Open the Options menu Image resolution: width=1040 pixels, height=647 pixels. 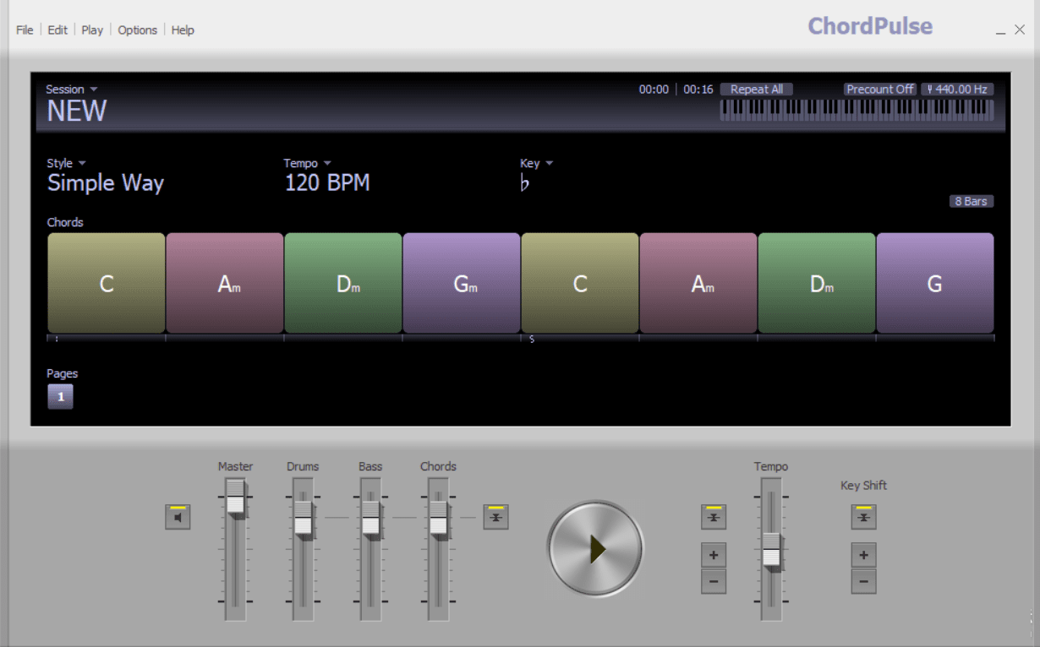[137, 30]
